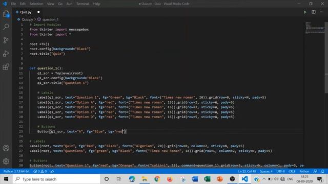
Task: Click the minimap code overview
Action: [314, 27]
